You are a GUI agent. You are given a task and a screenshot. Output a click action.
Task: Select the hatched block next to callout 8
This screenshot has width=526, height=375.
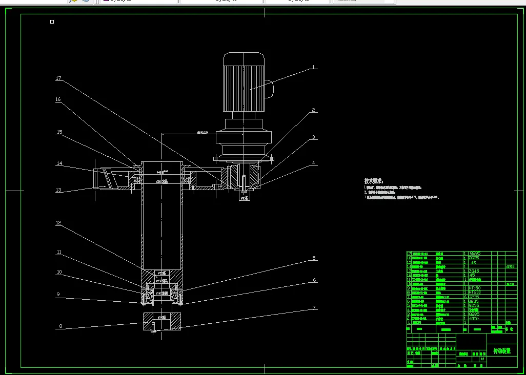tap(162, 321)
